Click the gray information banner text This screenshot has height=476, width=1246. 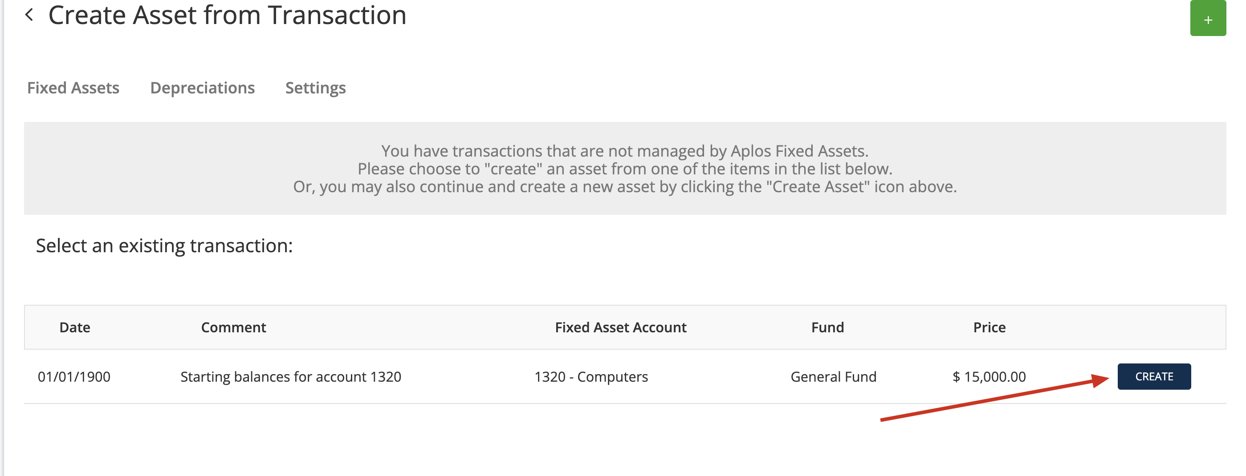pyautogui.click(x=625, y=169)
